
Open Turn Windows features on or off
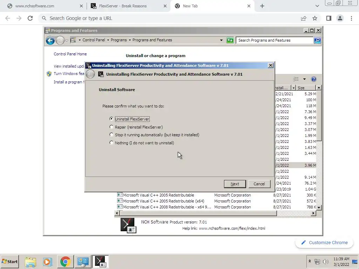pyautogui.click(x=69, y=74)
